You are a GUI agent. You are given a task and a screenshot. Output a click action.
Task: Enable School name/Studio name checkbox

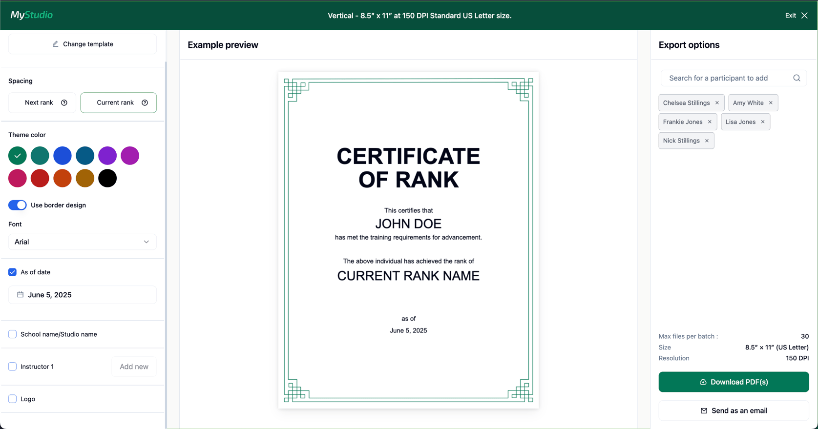point(13,334)
